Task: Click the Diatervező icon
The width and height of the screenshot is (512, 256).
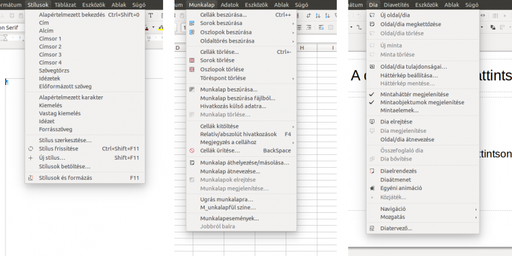Action: (x=372, y=228)
